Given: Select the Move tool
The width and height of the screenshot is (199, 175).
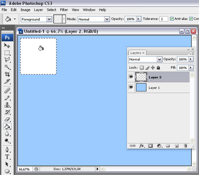Looking at the screenshot, I should 7,46.
